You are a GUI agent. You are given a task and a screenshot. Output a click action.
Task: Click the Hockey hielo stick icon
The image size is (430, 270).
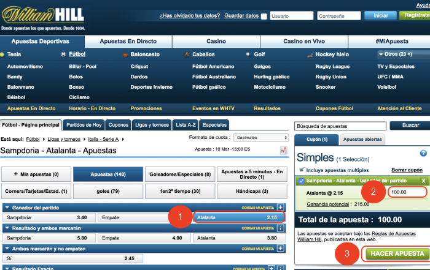click(x=310, y=55)
